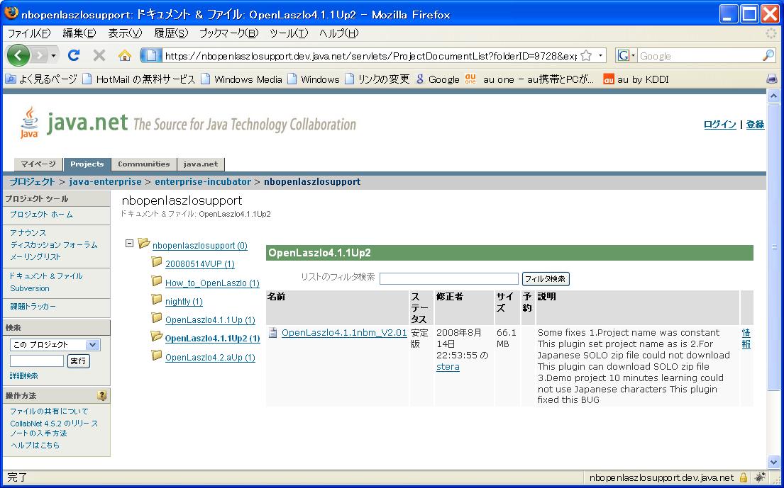Image resolution: width=784 pixels, height=488 pixels.
Task: Go back with the green Back arrow
Action: [x=18, y=55]
